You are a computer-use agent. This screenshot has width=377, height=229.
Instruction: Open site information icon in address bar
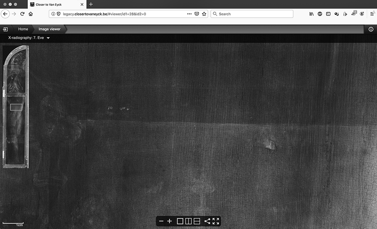coord(53,14)
